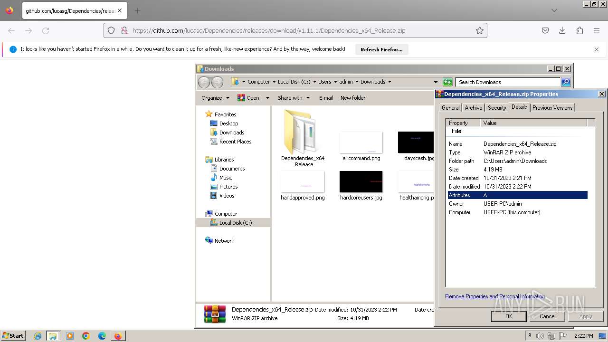Open Microsoft Edge from the taskbar
This screenshot has width=608, height=342.
pos(102,336)
